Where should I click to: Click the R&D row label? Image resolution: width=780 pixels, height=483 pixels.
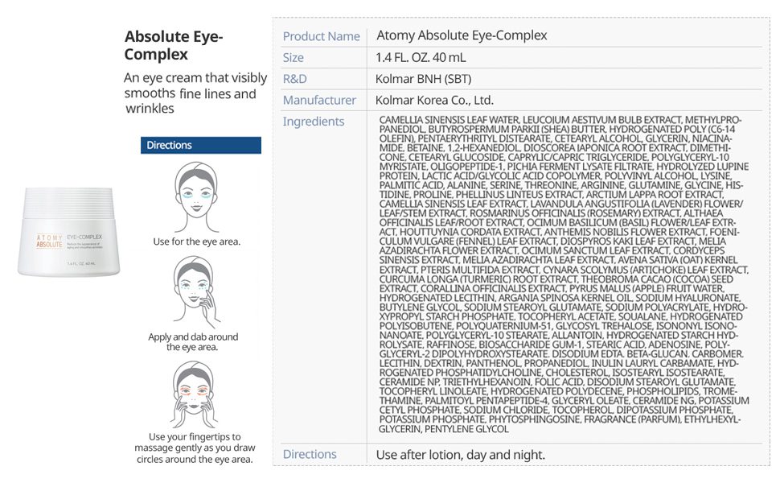tap(295, 79)
